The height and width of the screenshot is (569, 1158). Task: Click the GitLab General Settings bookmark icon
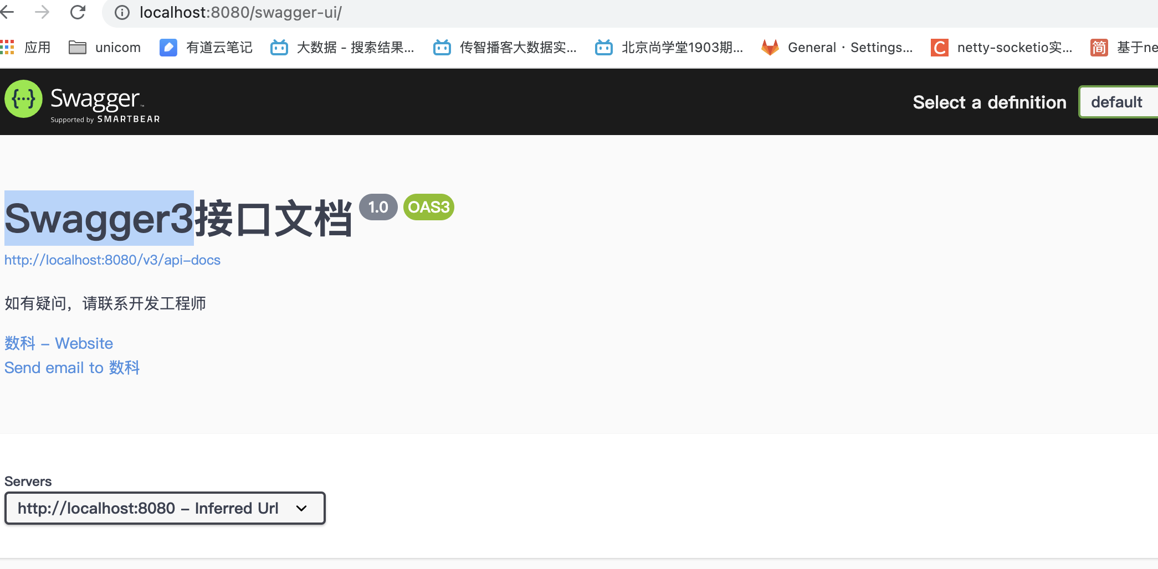point(771,48)
